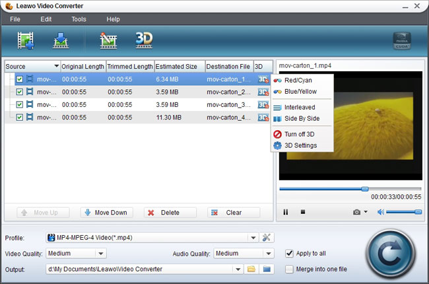Click the video preview image
429x284 pixels.
click(350, 125)
